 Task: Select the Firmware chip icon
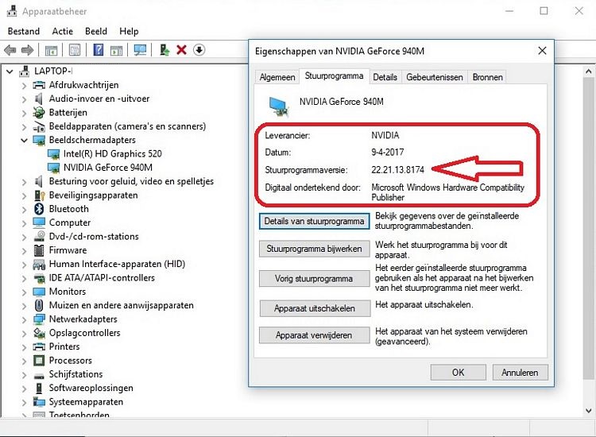[39, 250]
